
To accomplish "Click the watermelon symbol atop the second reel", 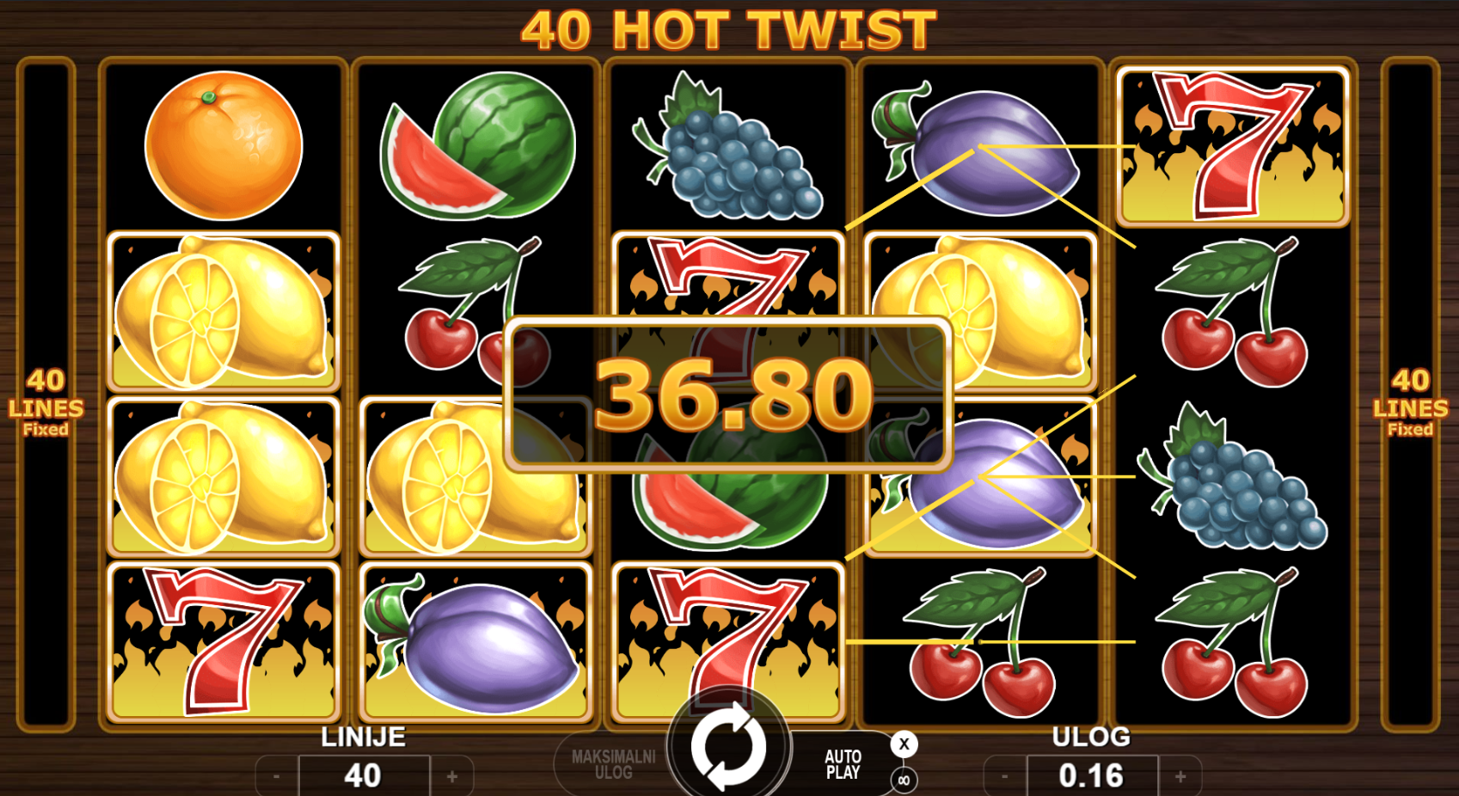I will [x=477, y=145].
